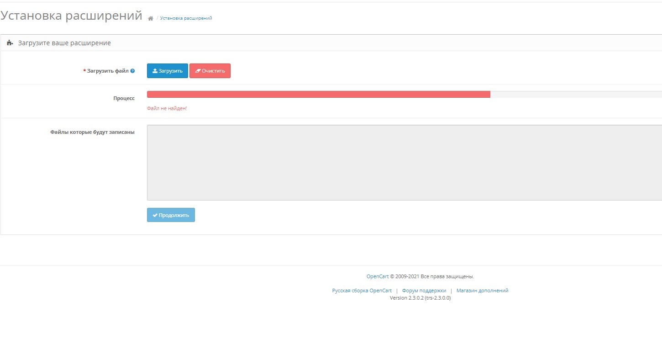Click the 'Процесс' label
This screenshot has width=662, height=354.
click(124, 98)
